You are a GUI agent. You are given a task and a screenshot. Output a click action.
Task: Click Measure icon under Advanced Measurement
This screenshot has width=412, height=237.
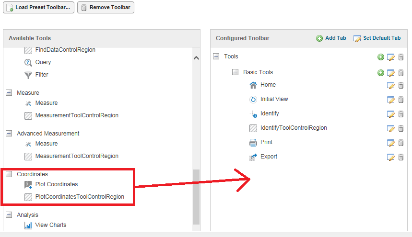tap(28, 144)
